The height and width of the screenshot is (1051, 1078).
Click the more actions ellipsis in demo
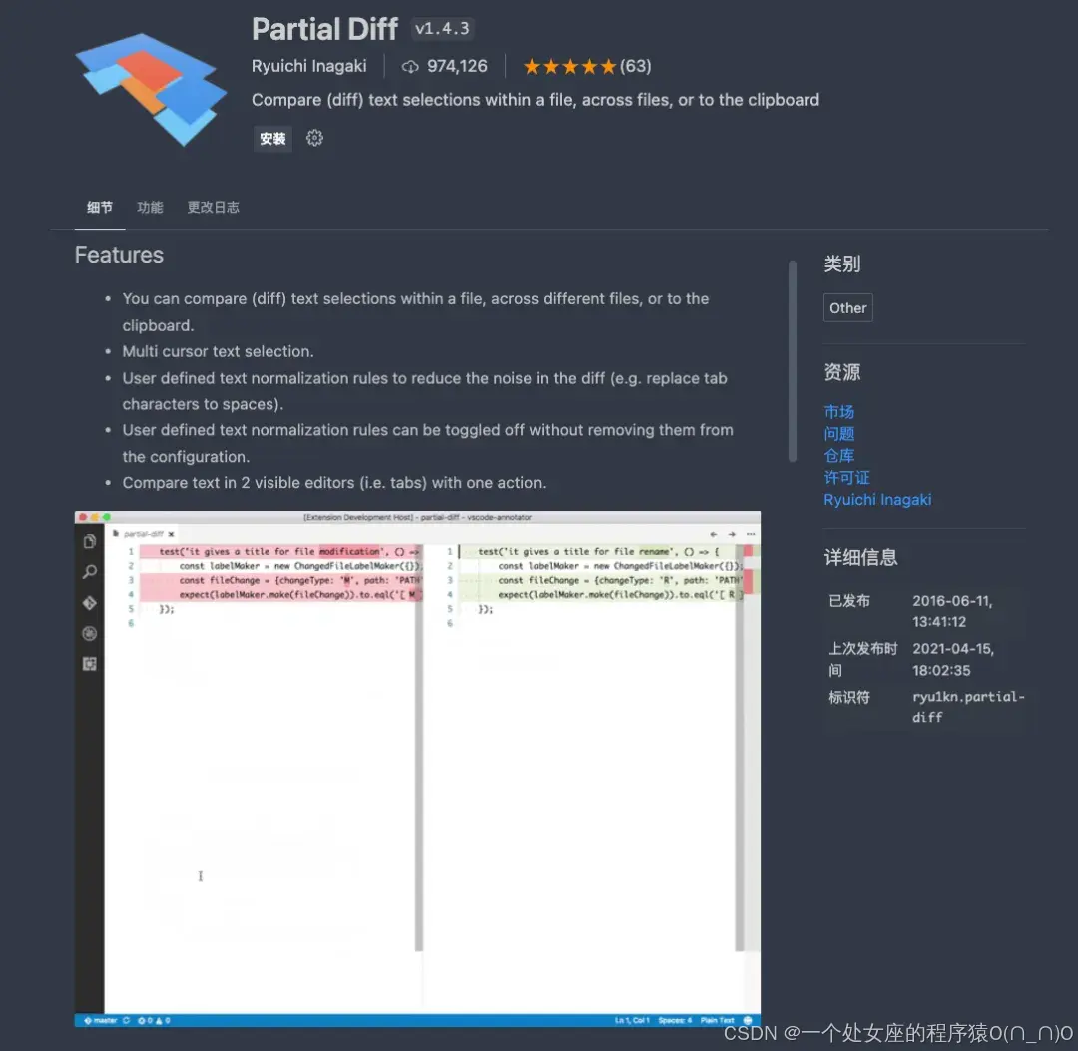pos(751,534)
